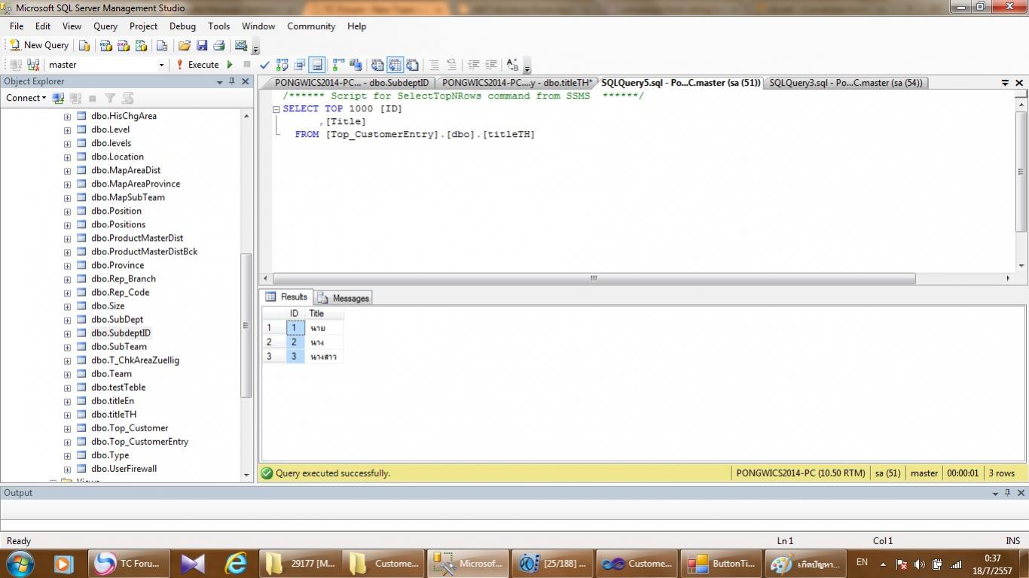This screenshot has width=1029, height=578.
Task: Click Connect Object Explorer icon
Action: click(59, 98)
